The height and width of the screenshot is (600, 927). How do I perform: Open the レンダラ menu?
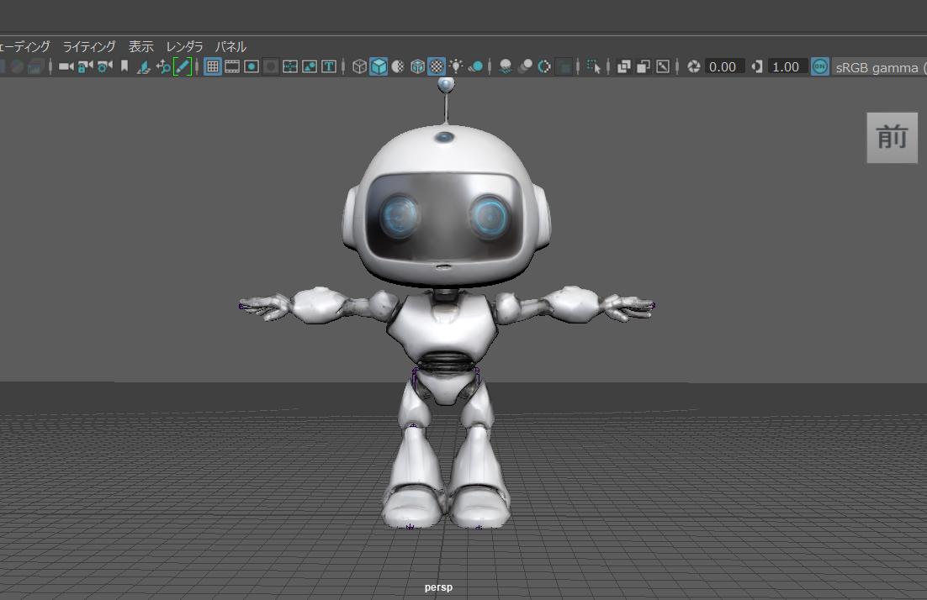click(184, 46)
